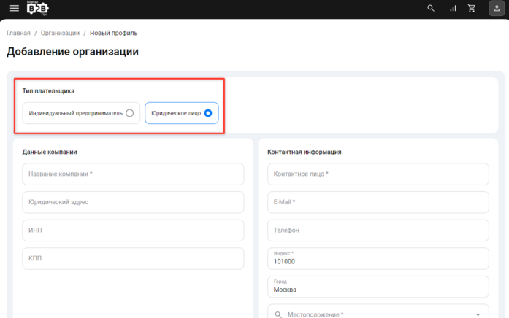Go to Организации breadcrumb link

click(60, 33)
